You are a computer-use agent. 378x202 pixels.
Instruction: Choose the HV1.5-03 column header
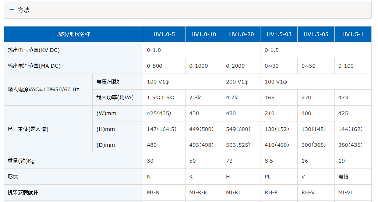click(279, 34)
